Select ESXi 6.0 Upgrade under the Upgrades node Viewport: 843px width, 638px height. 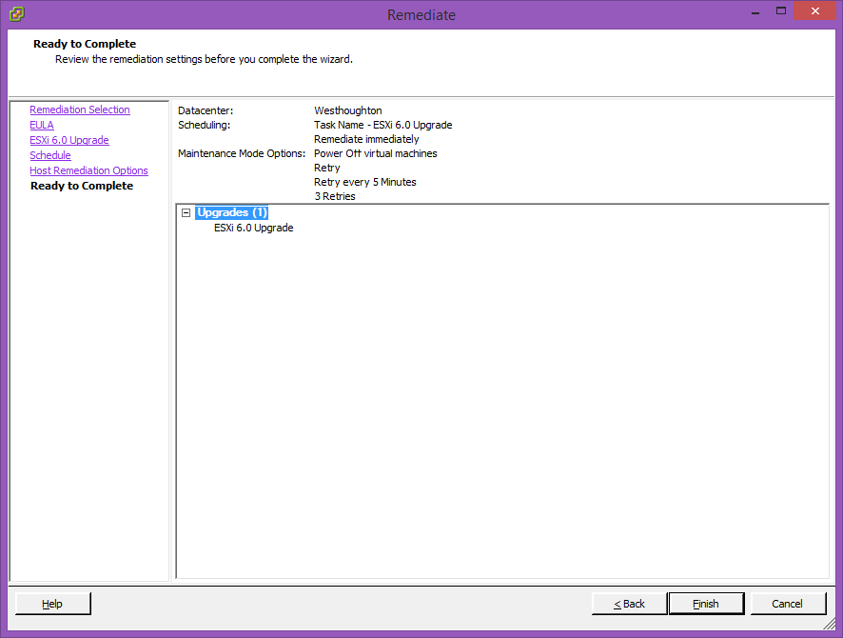coord(253,228)
